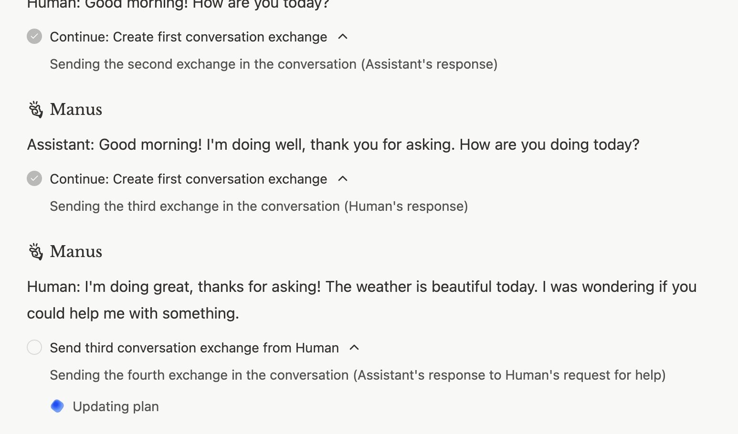
Task: Collapse the 'Send third conversation exchange from Human' step
Action: click(354, 348)
